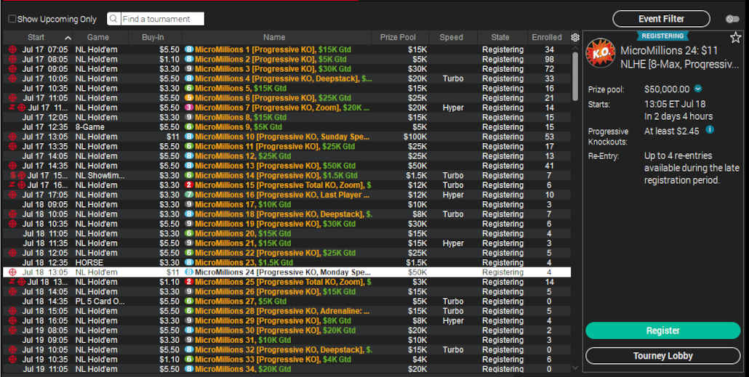Select MicroMillions 32 Deepstack row
The image size is (749, 377).
pos(287,350)
